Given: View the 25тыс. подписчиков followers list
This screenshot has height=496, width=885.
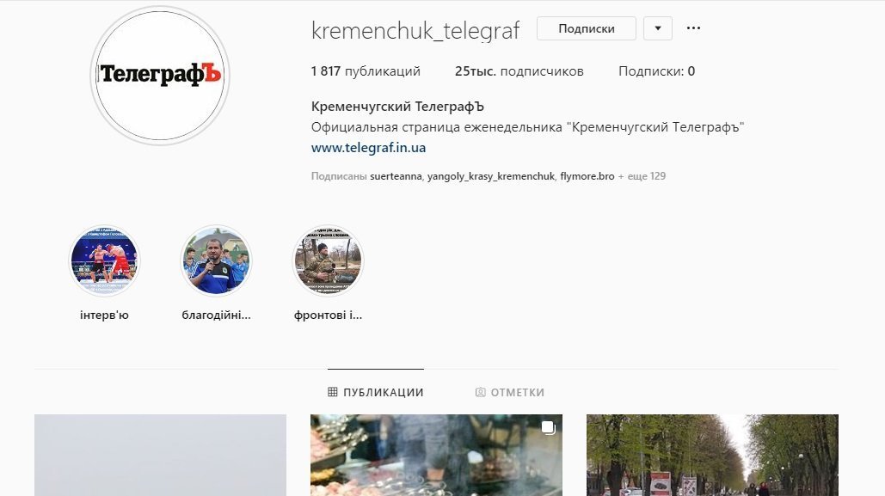Looking at the screenshot, I should coord(519,71).
